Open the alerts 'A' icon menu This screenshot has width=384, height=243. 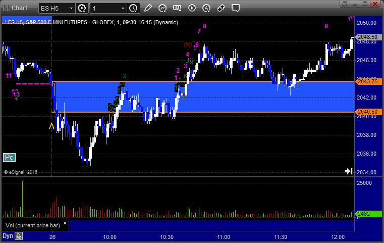(206, 8)
